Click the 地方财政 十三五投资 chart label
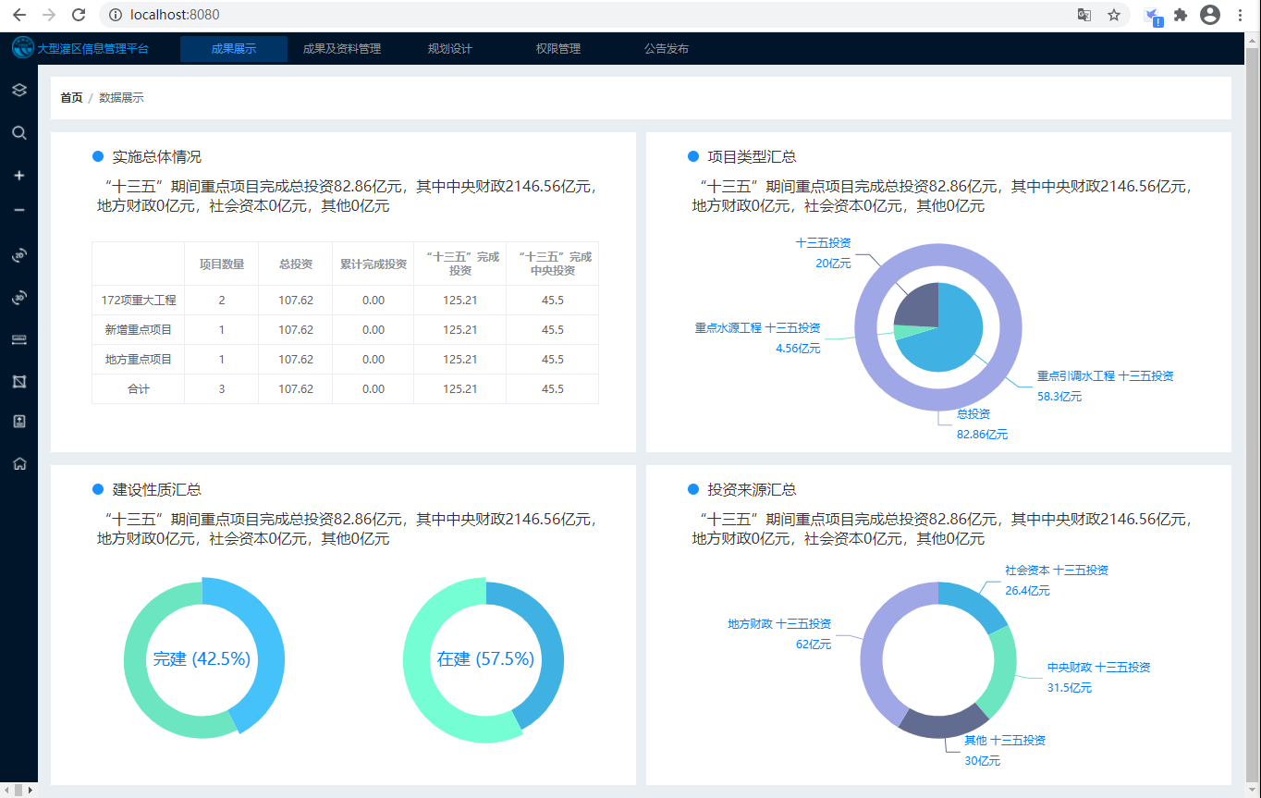Screen dimensions: 1261x798 pyautogui.click(x=779, y=624)
